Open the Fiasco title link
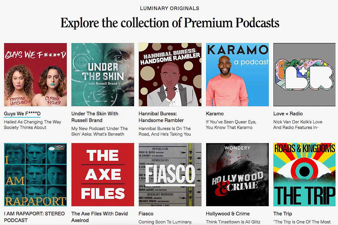Screen dimensions: 338x225 (x=146, y=214)
